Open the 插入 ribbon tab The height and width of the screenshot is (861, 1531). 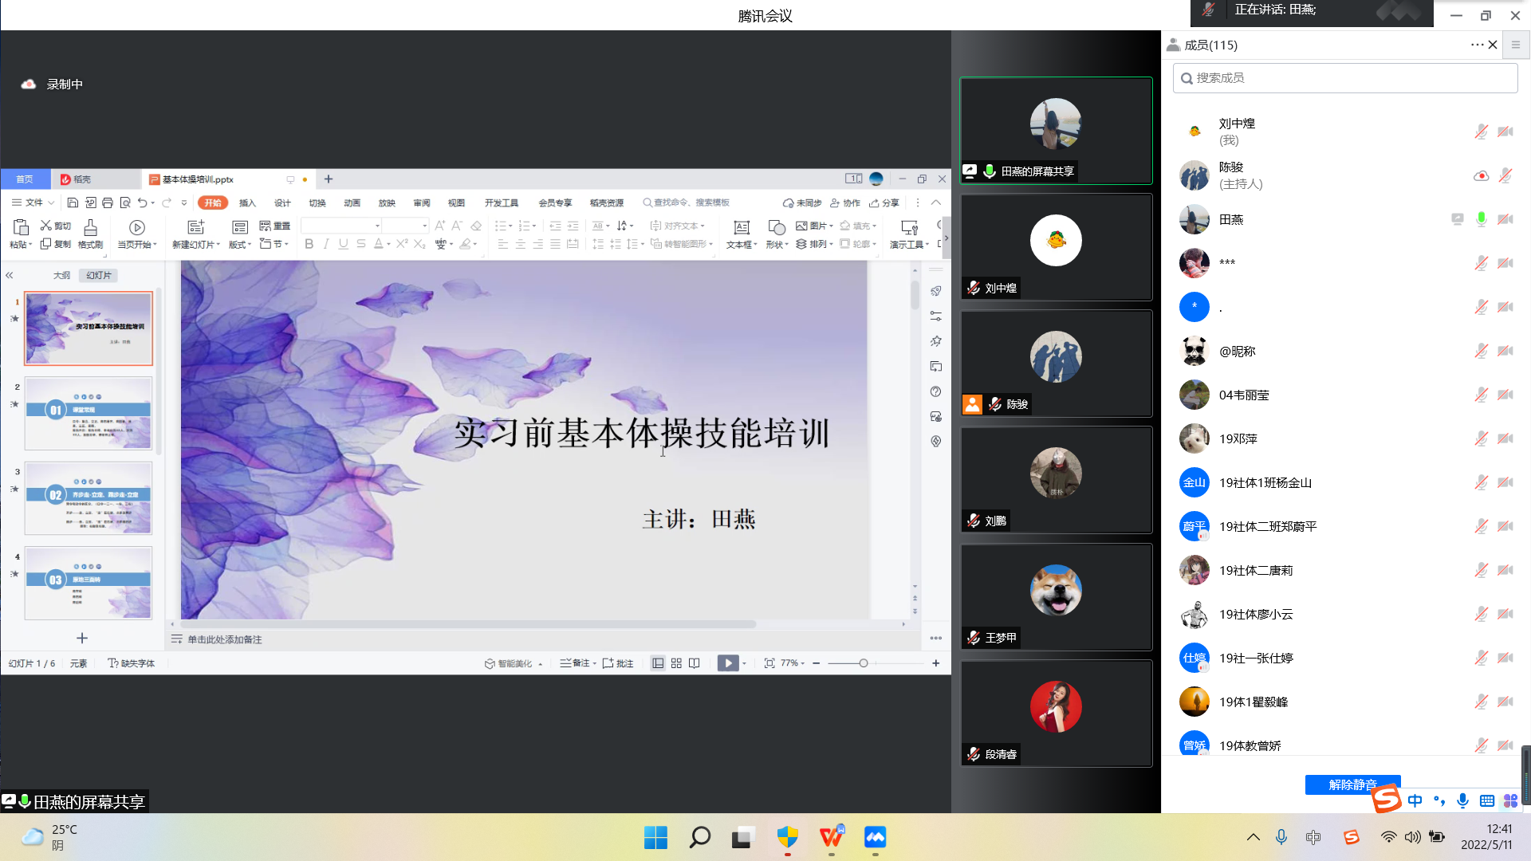[247, 202]
